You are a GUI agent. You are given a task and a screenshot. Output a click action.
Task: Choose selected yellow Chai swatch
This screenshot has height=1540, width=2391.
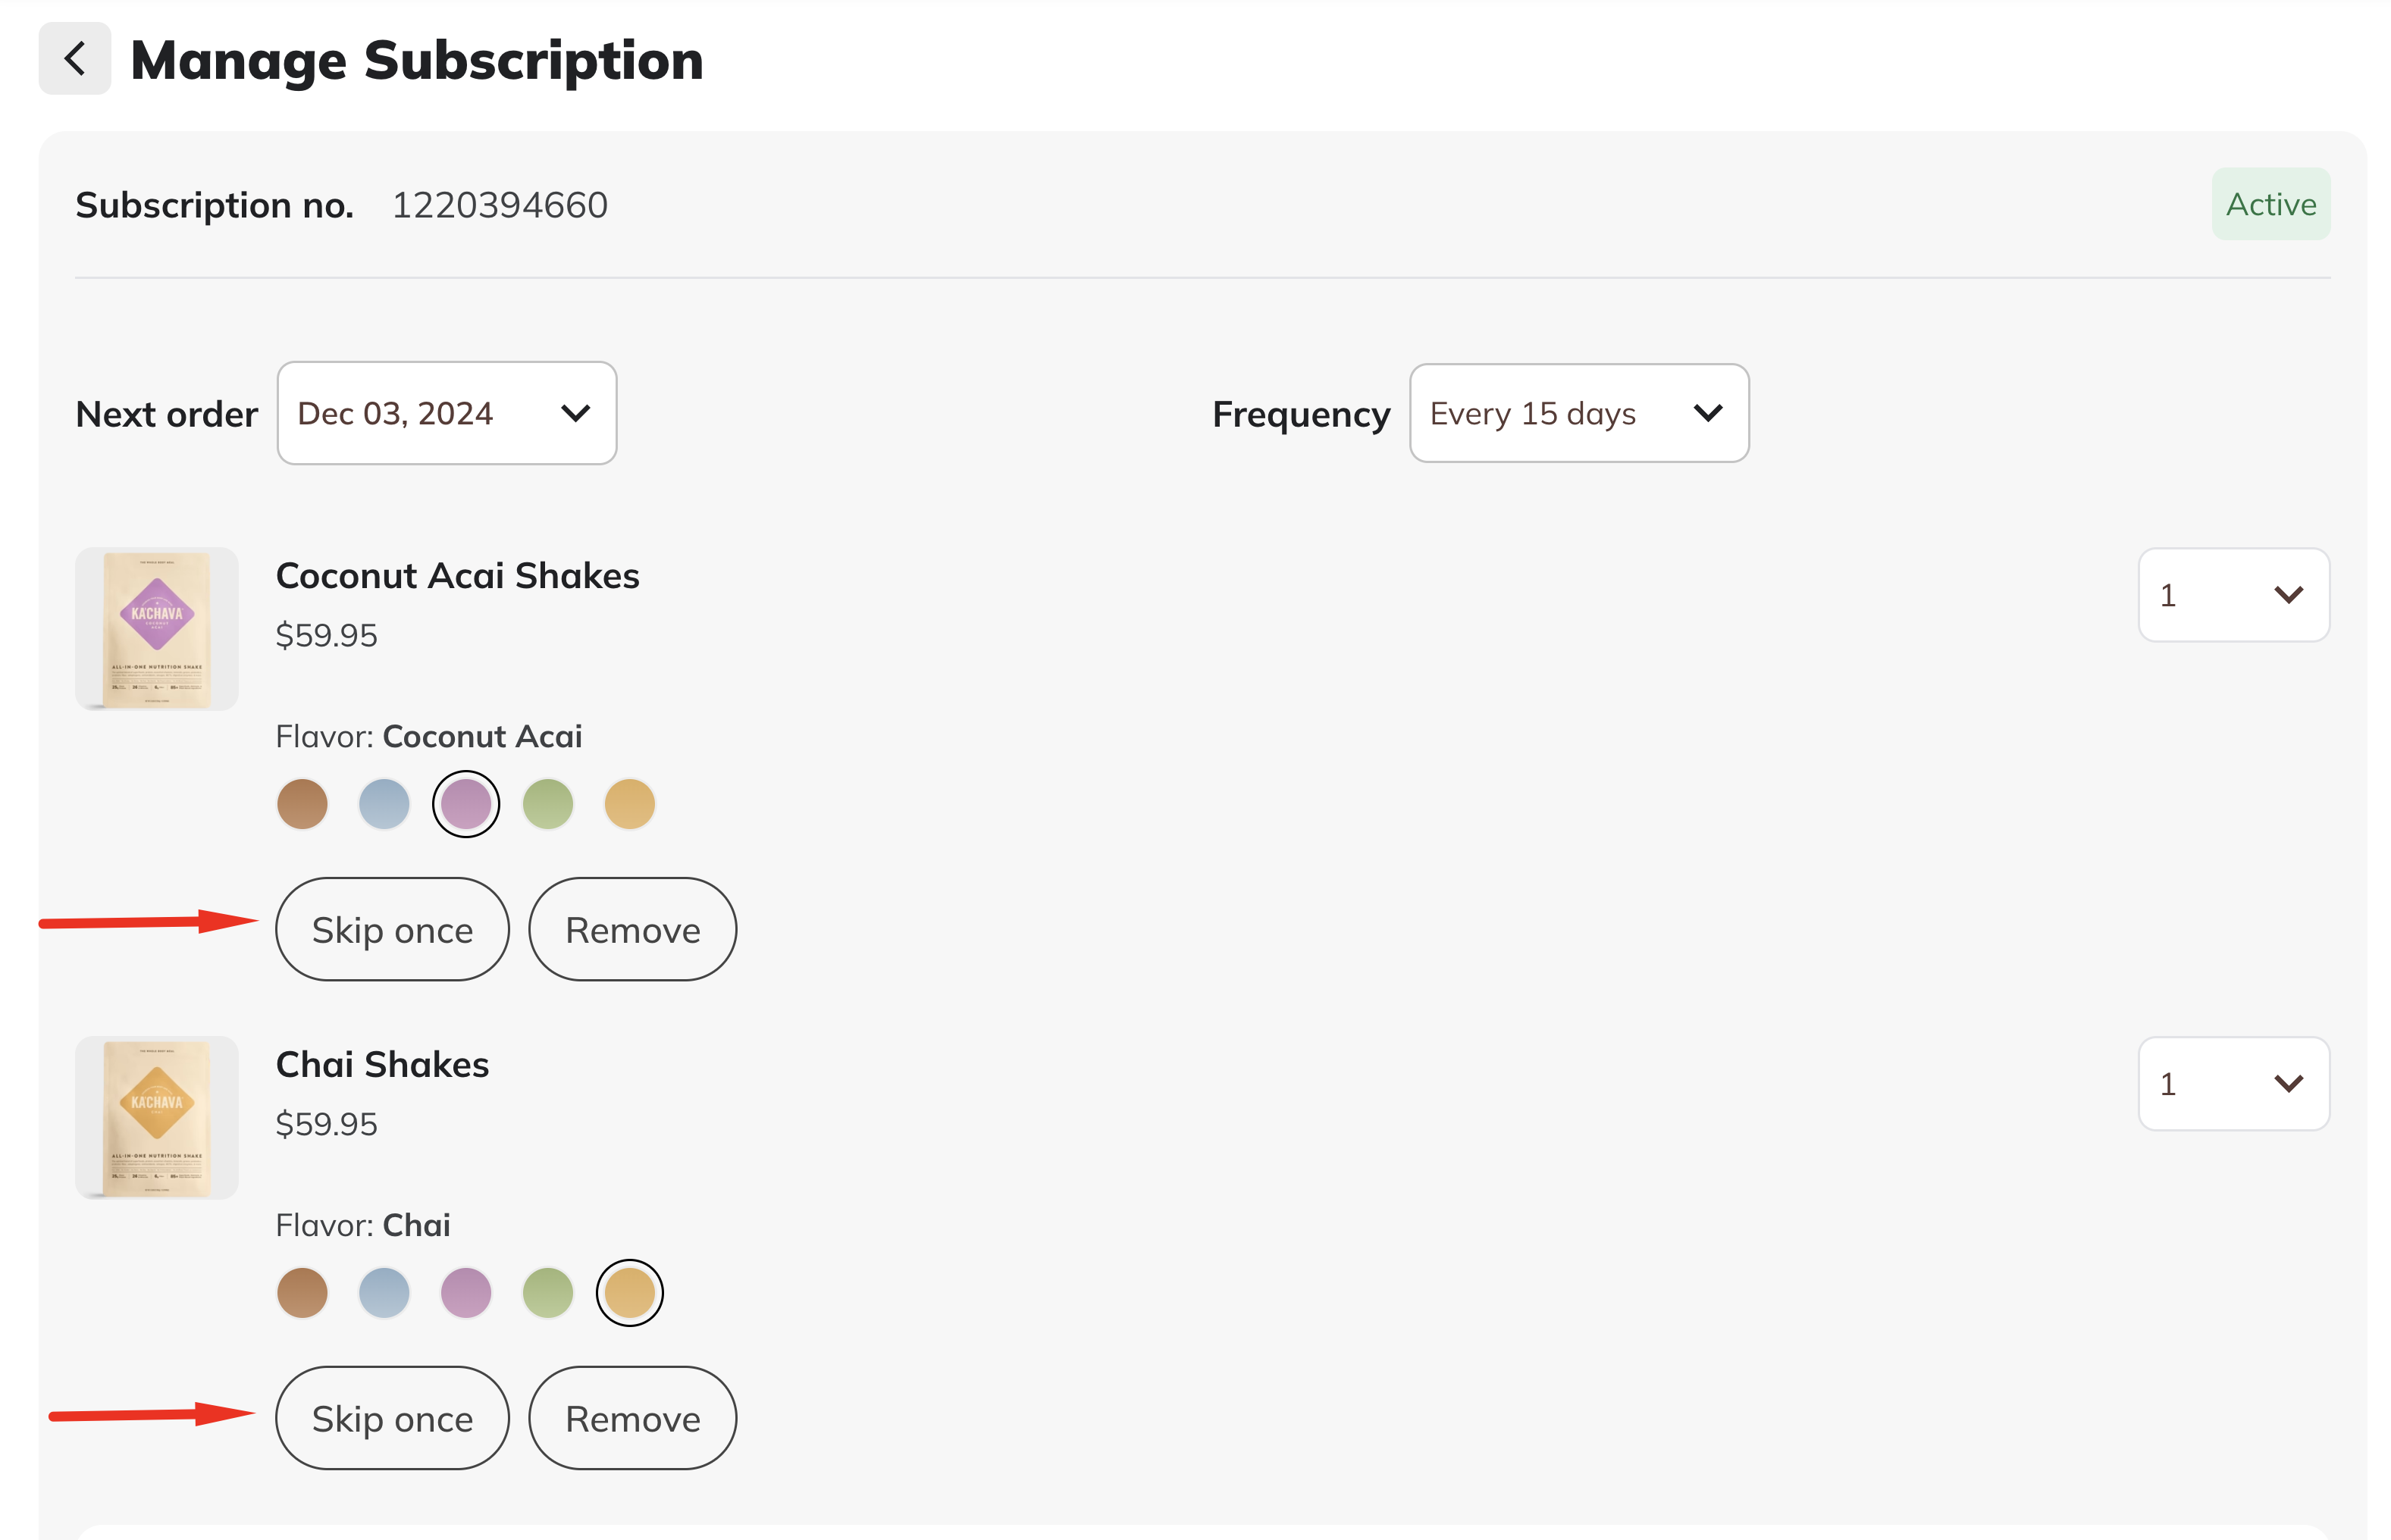[630, 1293]
